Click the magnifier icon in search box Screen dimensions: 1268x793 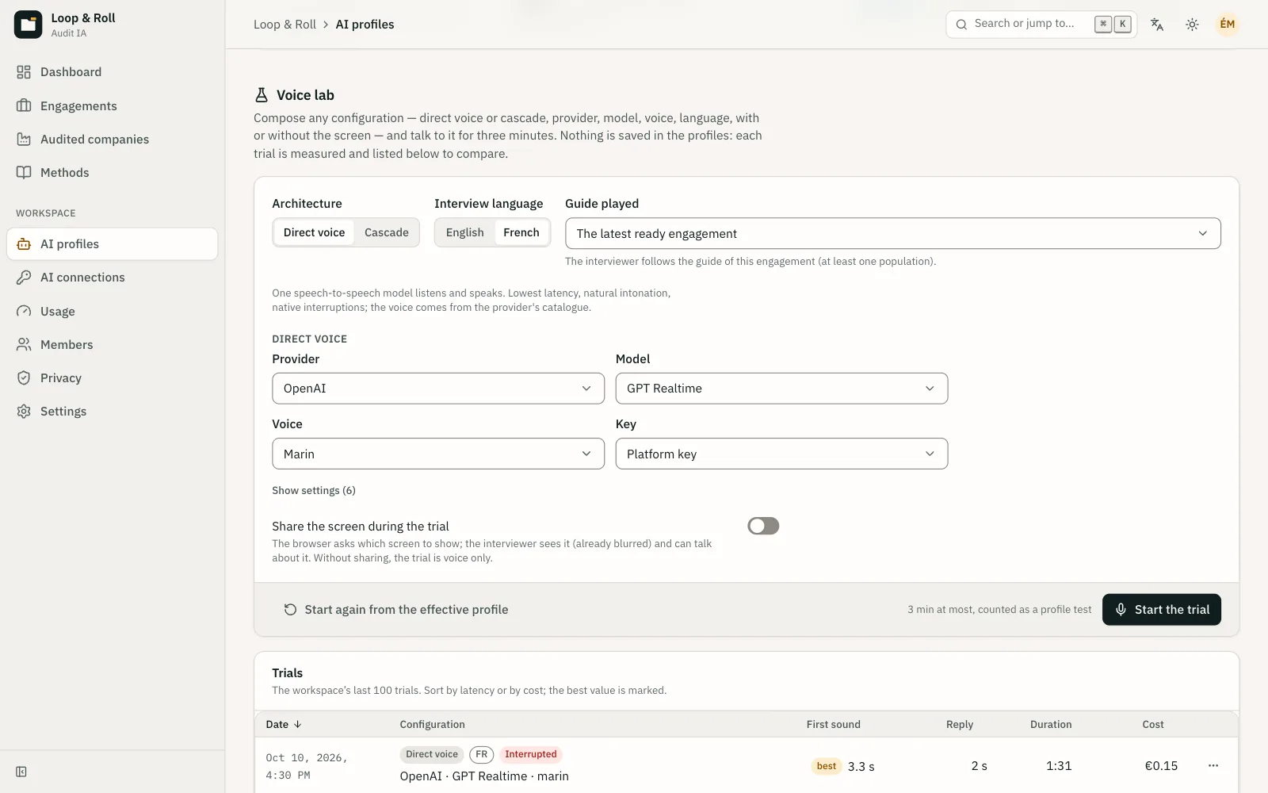(961, 25)
